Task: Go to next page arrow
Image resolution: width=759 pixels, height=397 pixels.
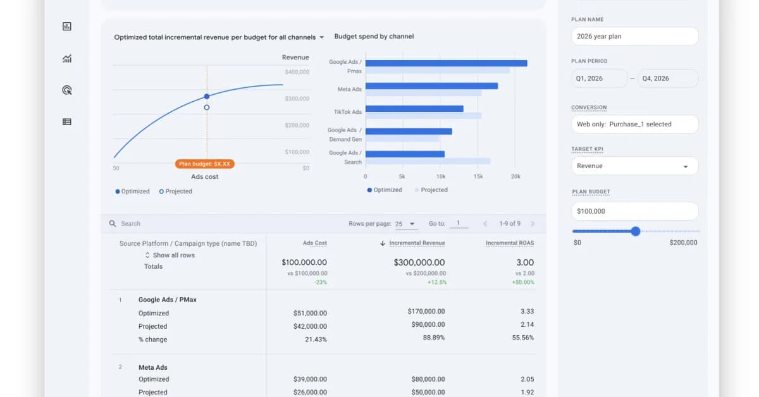Action: click(533, 224)
